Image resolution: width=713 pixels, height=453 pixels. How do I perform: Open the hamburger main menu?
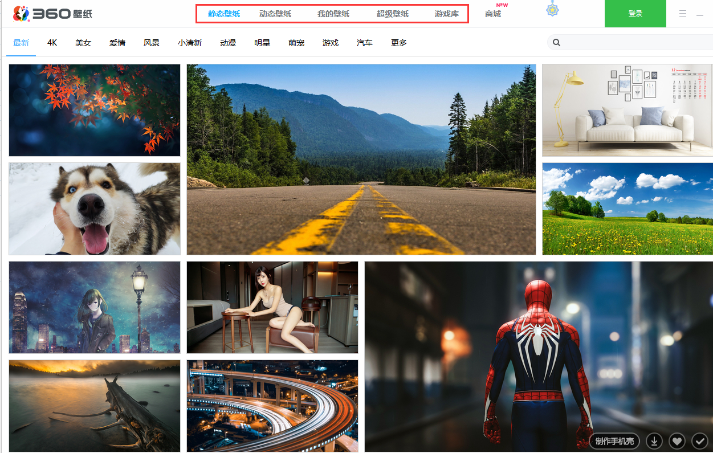click(x=683, y=14)
